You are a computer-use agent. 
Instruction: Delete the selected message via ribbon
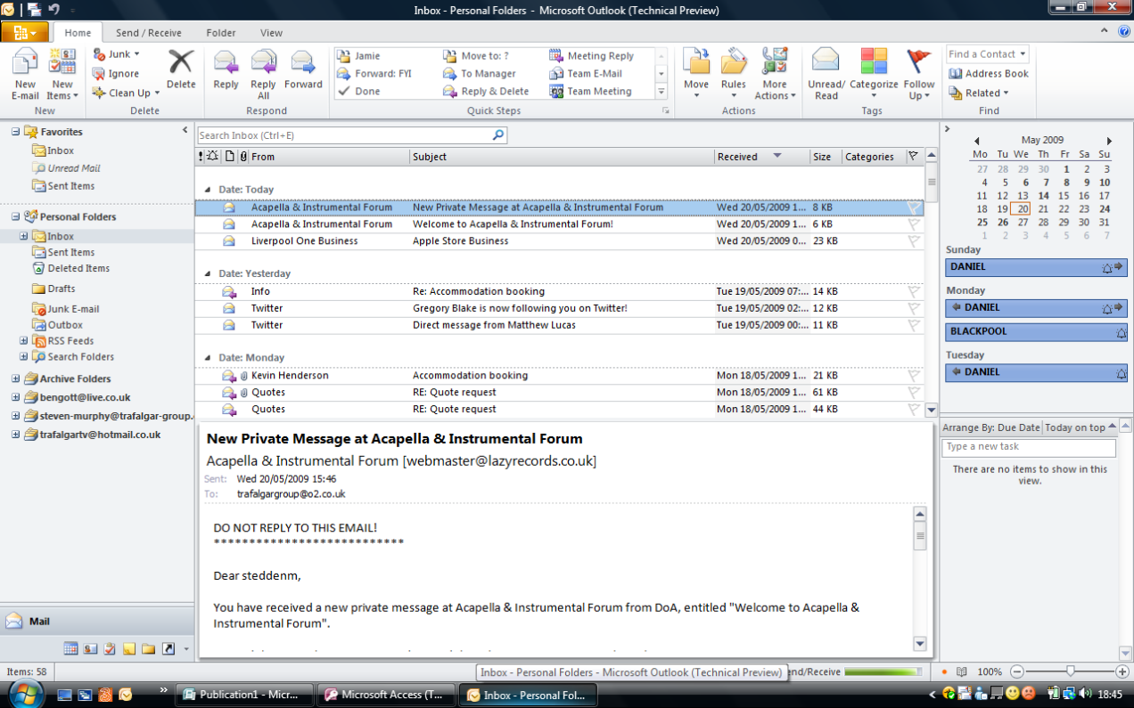(x=181, y=69)
